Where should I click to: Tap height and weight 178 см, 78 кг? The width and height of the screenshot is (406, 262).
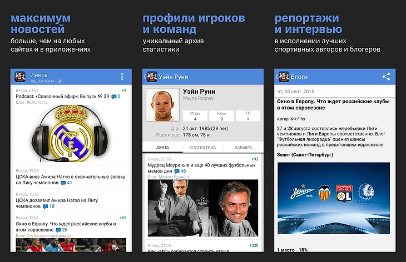pos(197,135)
